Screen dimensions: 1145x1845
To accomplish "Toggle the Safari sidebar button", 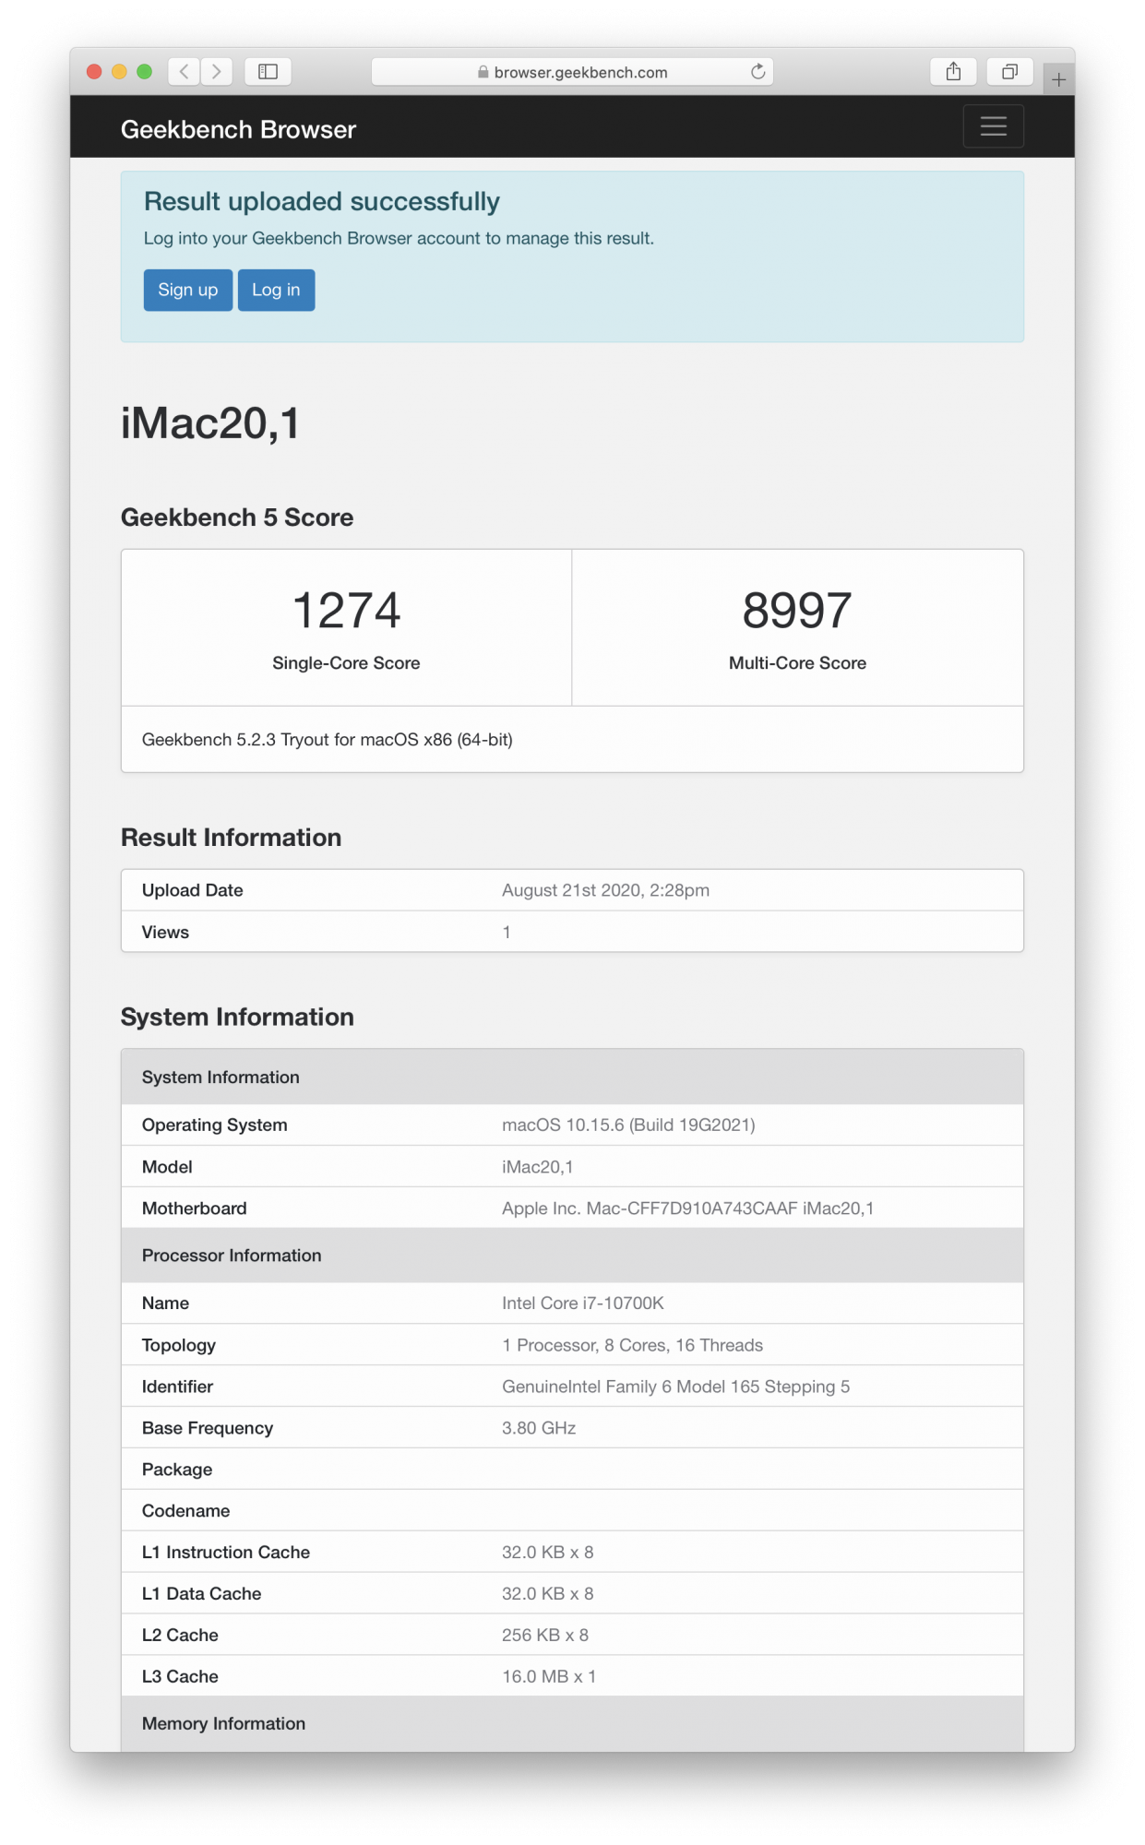I will (268, 72).
